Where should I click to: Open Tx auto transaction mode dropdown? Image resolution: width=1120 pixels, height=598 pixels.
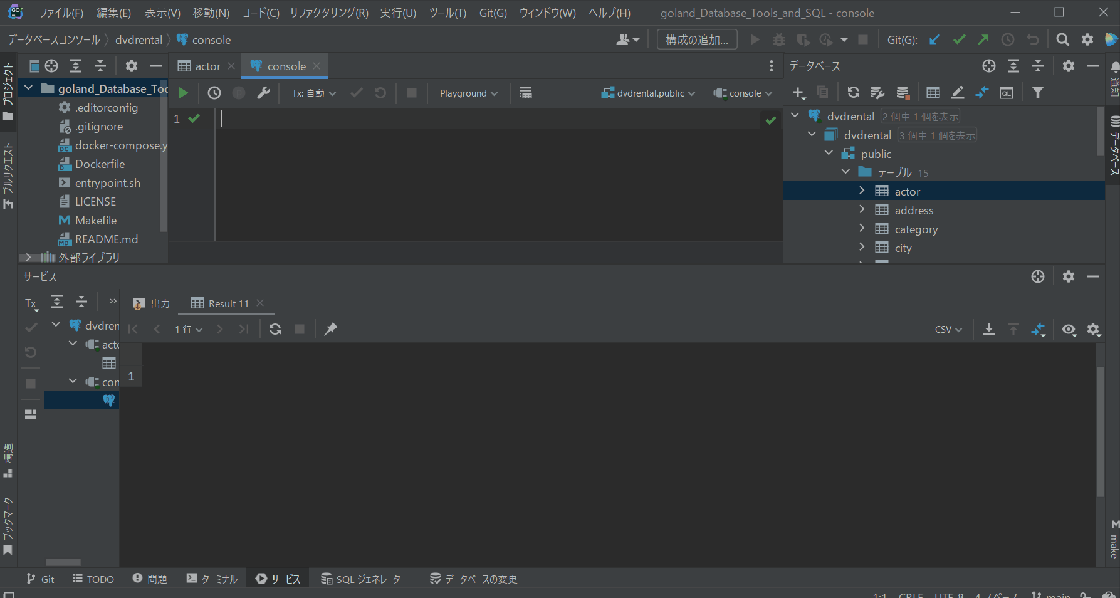click(x=313, y=93)
